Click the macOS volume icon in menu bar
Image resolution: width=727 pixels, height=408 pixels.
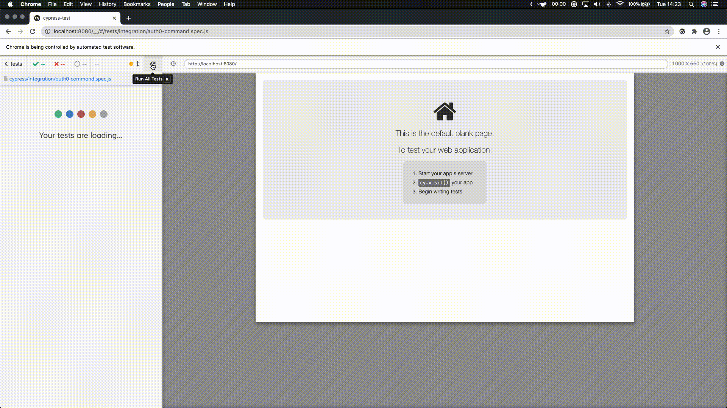(x=597, y=4)
